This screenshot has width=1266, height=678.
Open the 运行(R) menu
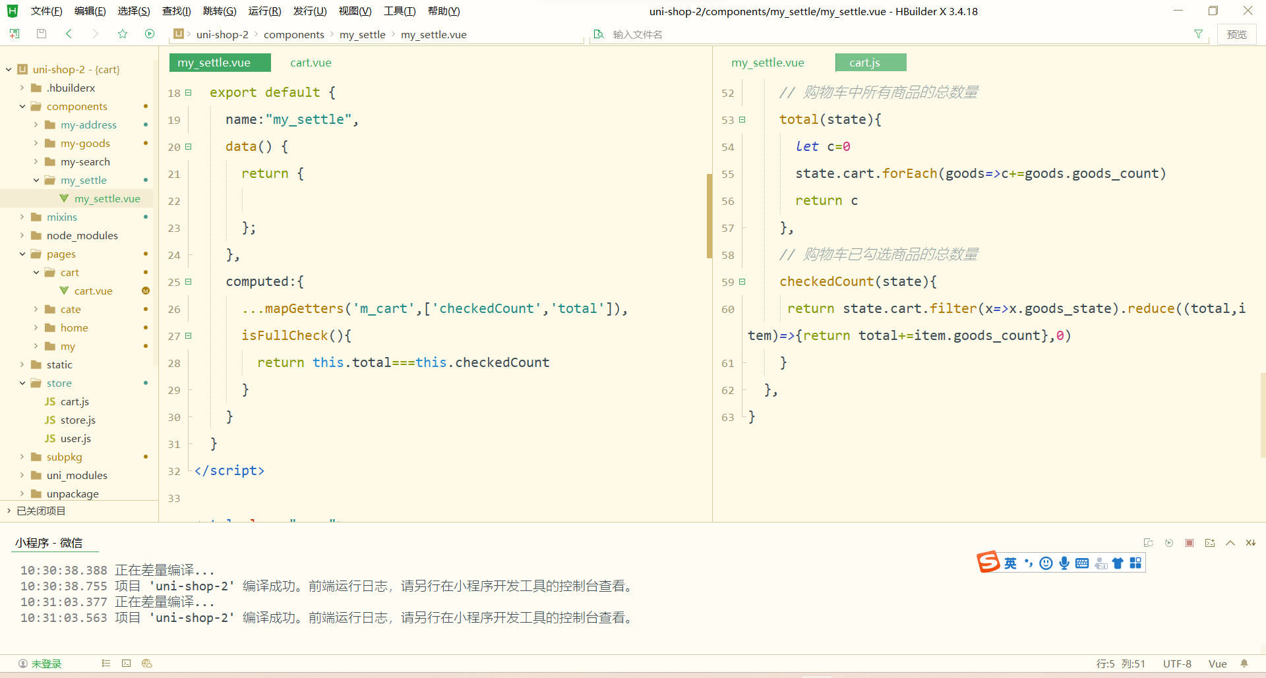[x=264, y=11]
